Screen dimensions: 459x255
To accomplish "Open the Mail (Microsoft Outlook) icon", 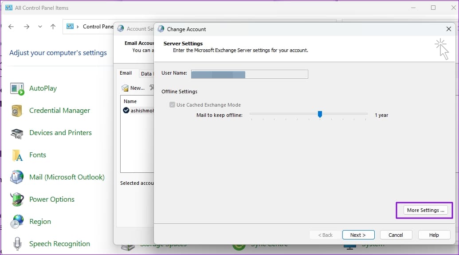I will (x=17, y=177).
